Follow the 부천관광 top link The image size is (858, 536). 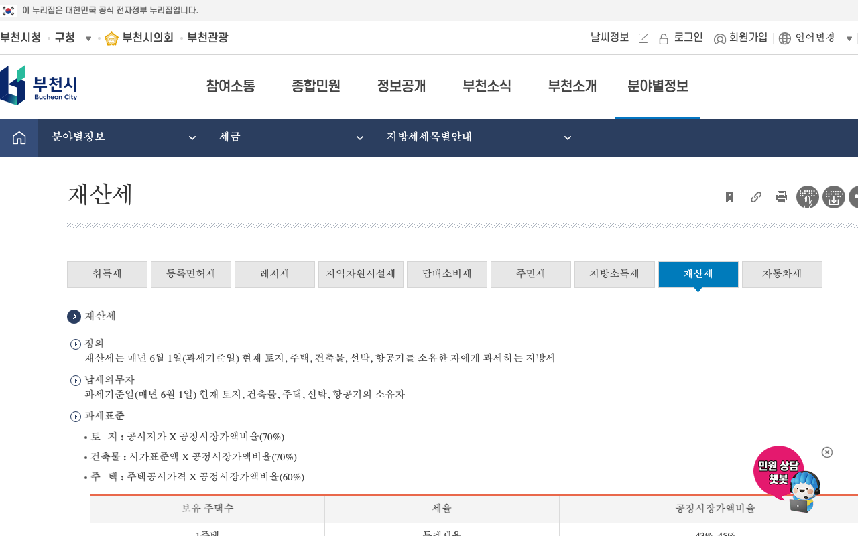[208, 38]
